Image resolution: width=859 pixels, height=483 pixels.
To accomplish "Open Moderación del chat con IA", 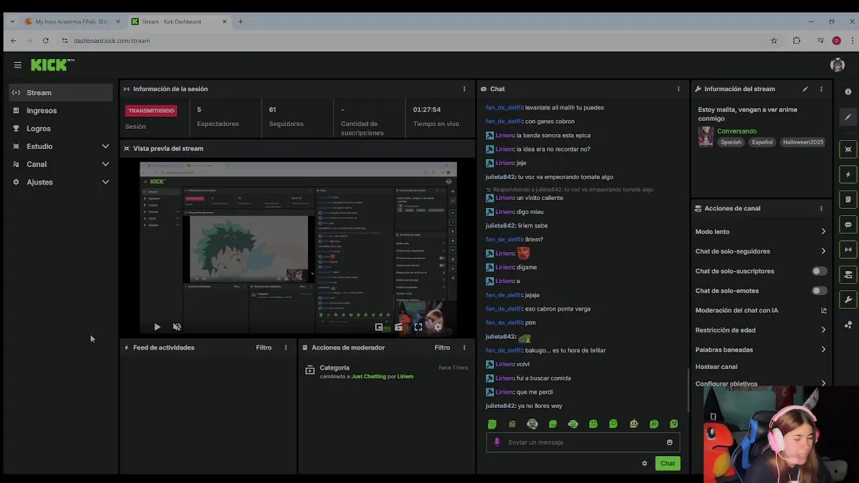I will point(761,311).
